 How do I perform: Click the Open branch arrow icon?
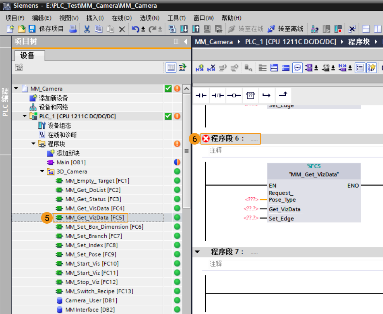(x=266, y=95)
